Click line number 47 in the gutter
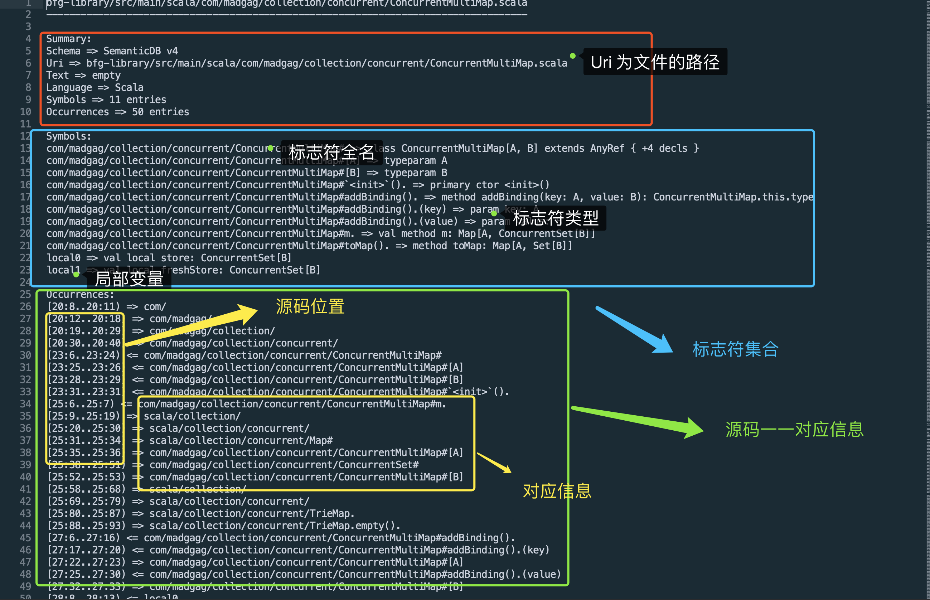 click(x=25, y=562)
